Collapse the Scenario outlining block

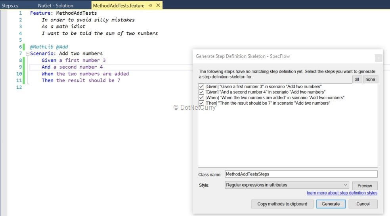(x=28, y=54)
